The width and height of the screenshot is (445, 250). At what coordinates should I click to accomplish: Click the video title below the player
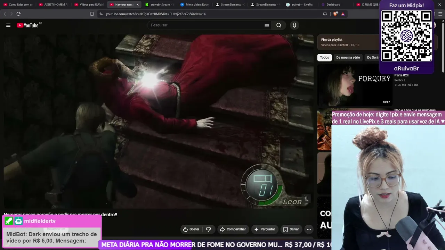pos(60,215)
